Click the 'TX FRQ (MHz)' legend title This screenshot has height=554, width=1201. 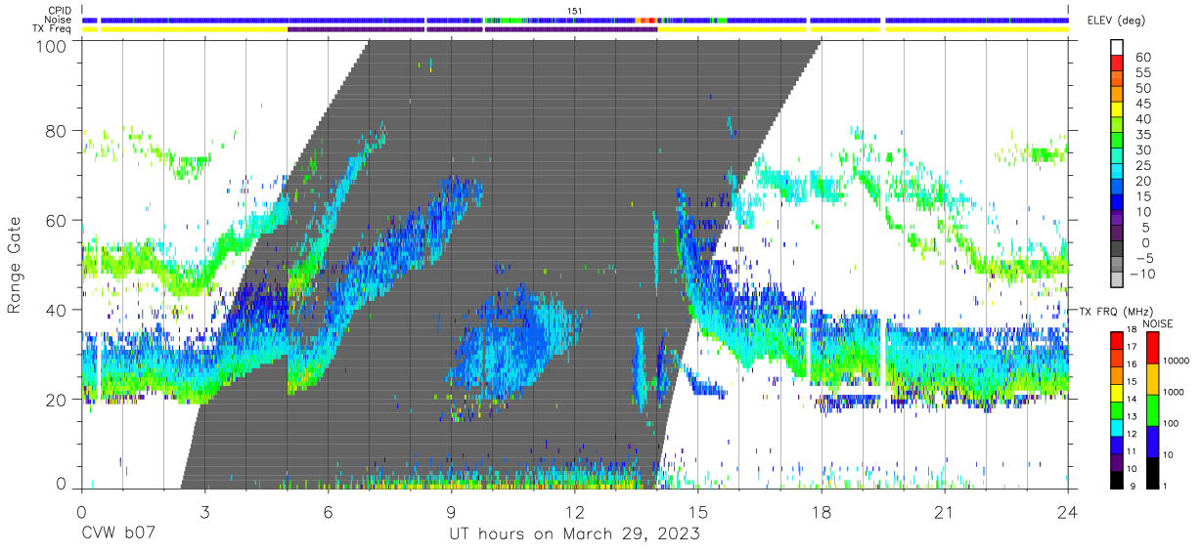tap(1114, 312)
